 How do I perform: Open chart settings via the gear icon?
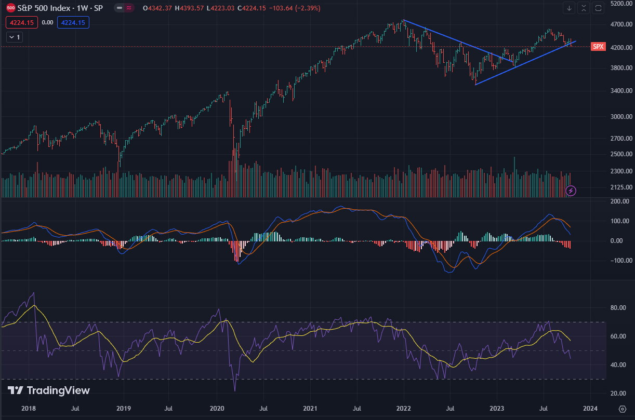point(623,409)
